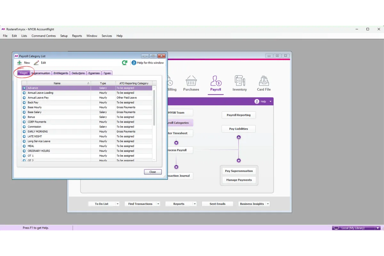This screenshot has height=256, width=384.
Task: Select 'To be assigned' cell in MEAL row
Action: (134, 146)
